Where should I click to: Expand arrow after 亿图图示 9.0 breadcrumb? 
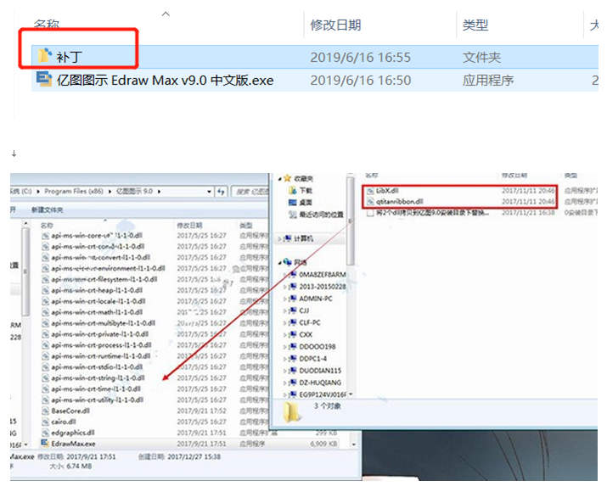pyautogui.click(x=159, y=192)
